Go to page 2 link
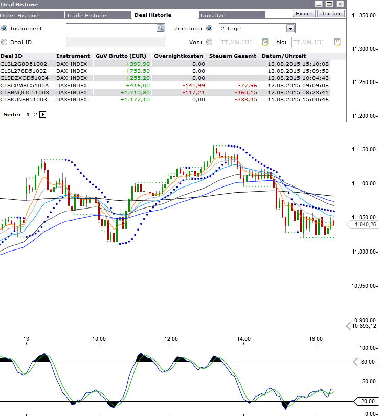This screenshot has height=416, width=380. [x=35, y=115]
